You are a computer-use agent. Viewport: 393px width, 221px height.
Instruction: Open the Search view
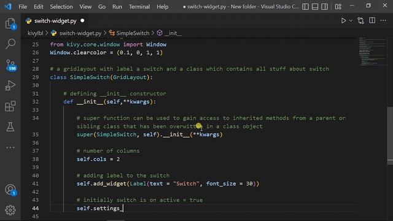point(10,44)
